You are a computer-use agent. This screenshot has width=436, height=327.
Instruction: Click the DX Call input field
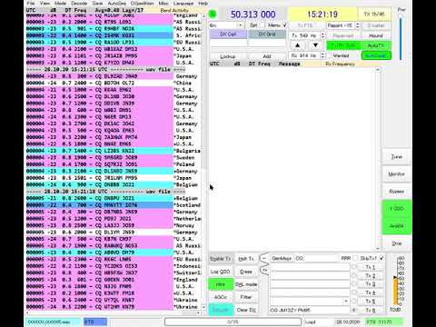(x=228, y=44)
